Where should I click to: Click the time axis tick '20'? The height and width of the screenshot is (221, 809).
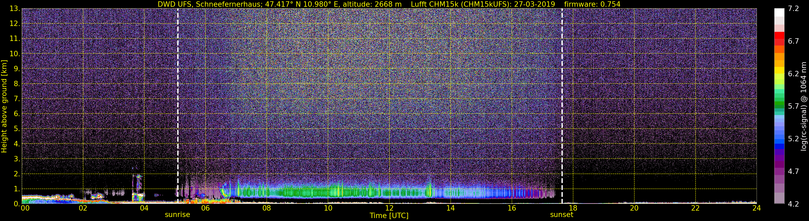[634, 208]
